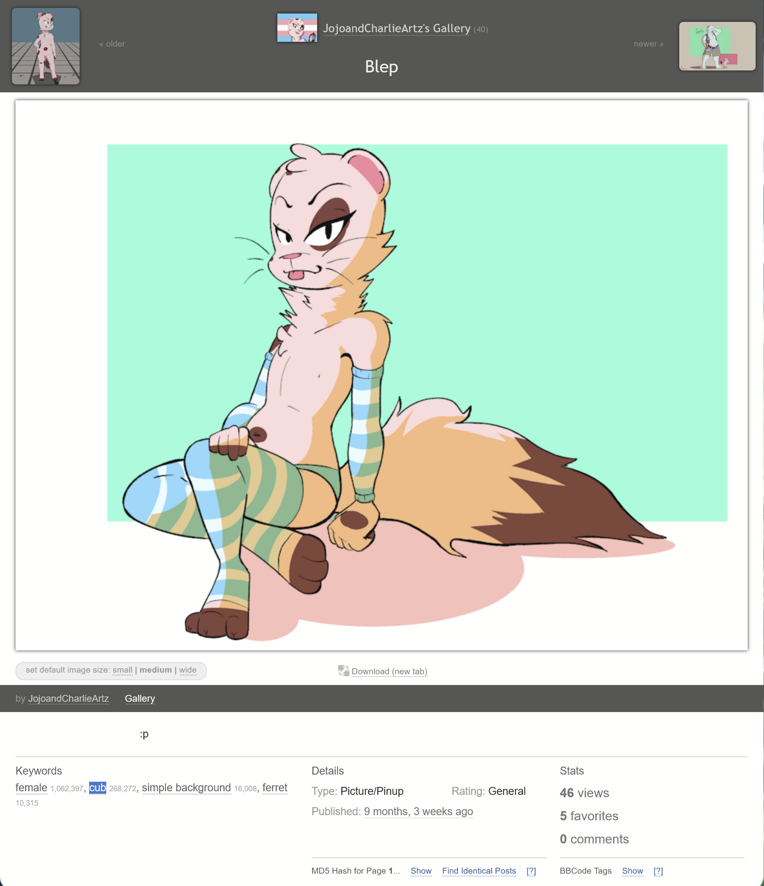Click Download (new tab) link
This screenshot has height=886, width=764.
coord(389,671)
